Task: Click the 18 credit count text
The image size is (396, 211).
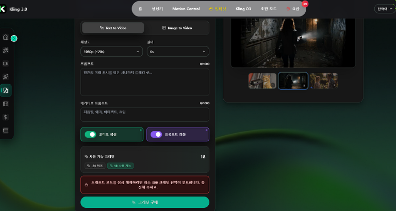Action: pos(203,157)
